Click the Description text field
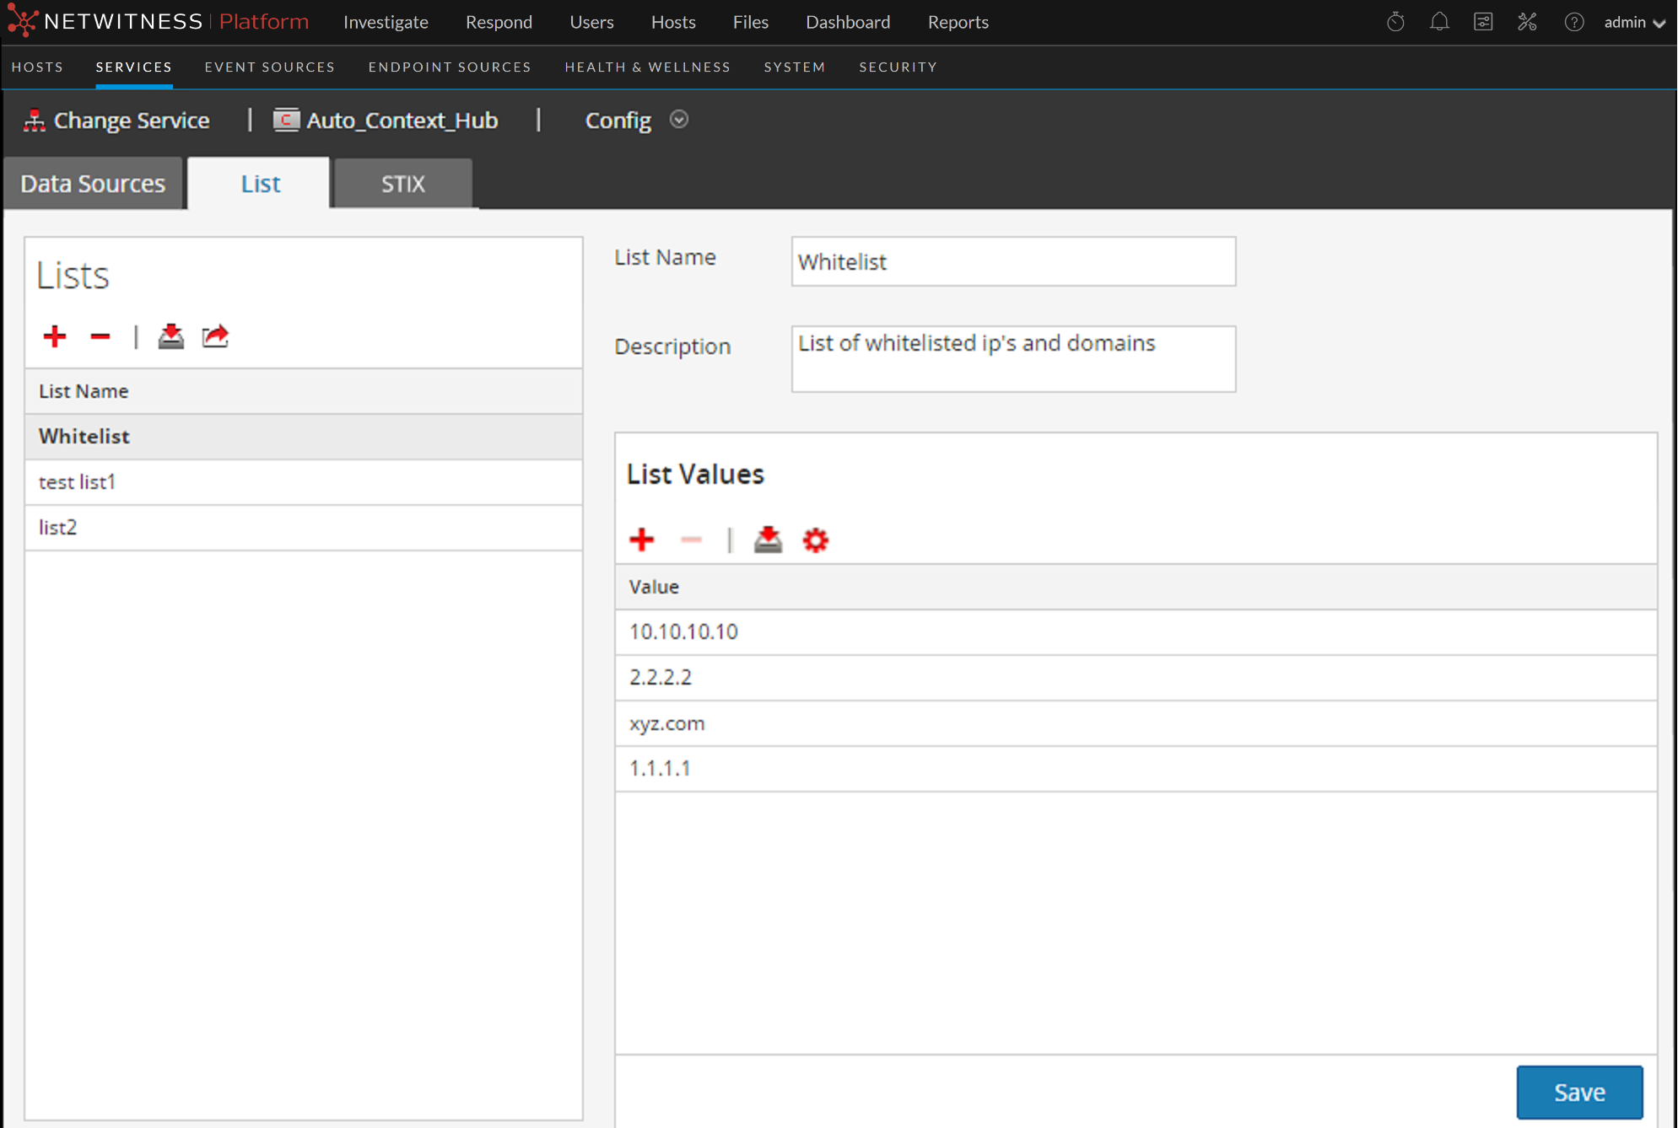 [1012, 358]
